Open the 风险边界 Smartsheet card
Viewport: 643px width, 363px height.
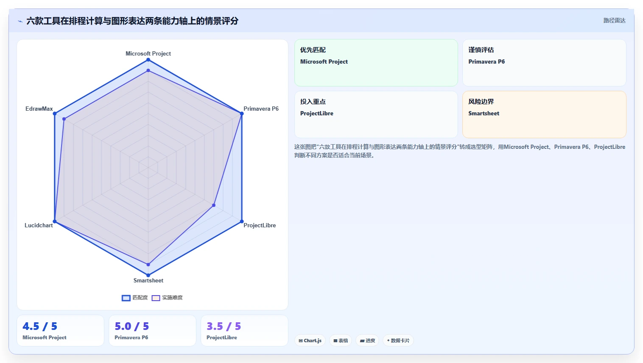pos(544,114)
